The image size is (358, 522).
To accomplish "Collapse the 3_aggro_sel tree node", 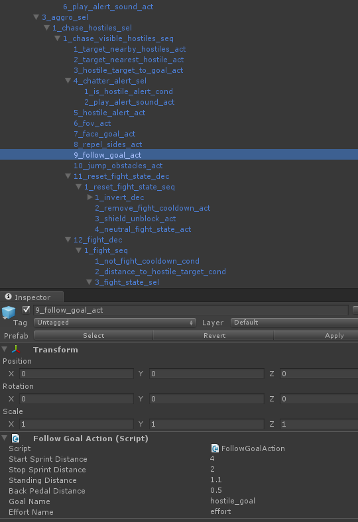I will pyautogui.click(x=36, y=17).
